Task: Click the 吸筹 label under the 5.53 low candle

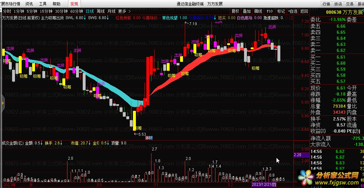Action: click(x=138, y=128)
